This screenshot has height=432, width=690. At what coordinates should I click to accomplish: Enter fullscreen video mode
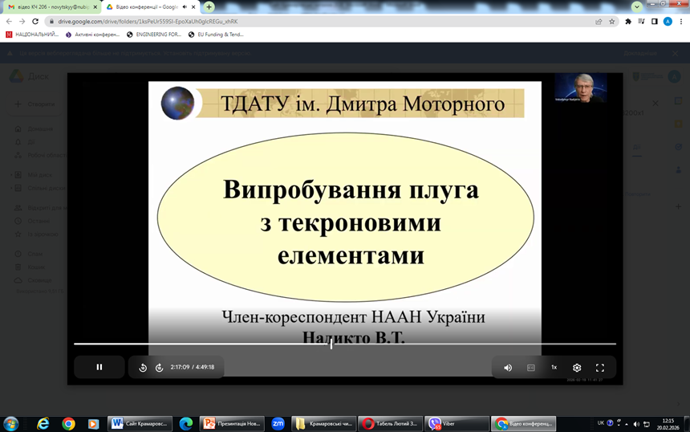[x=600, y=367]
